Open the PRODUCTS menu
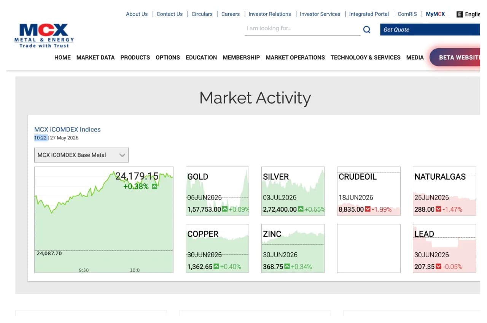 coord(135,57)
